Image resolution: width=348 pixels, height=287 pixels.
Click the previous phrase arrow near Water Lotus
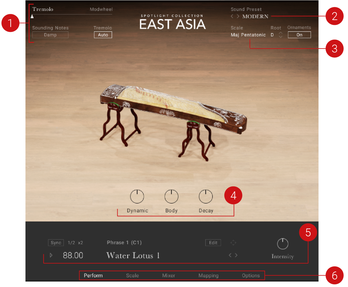point(230,255)
